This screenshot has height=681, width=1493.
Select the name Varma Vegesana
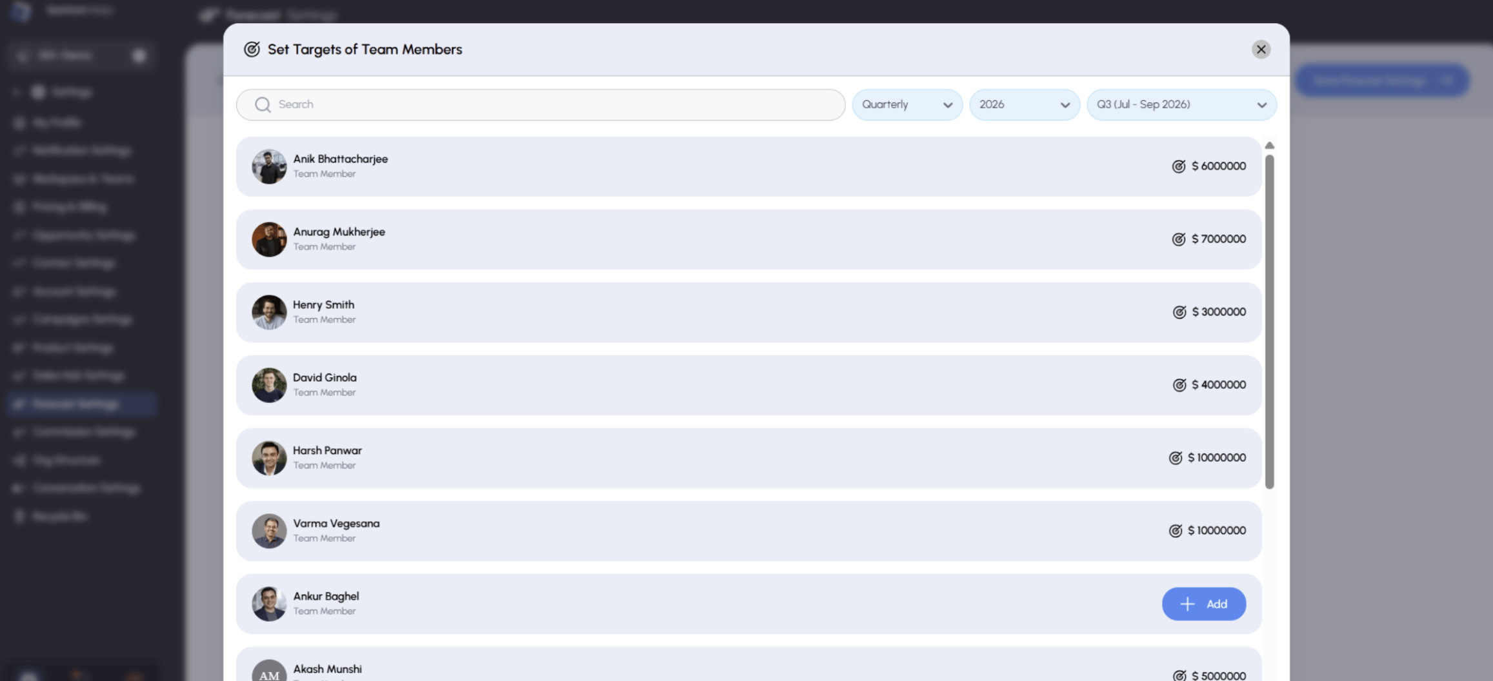pos(336,524)
